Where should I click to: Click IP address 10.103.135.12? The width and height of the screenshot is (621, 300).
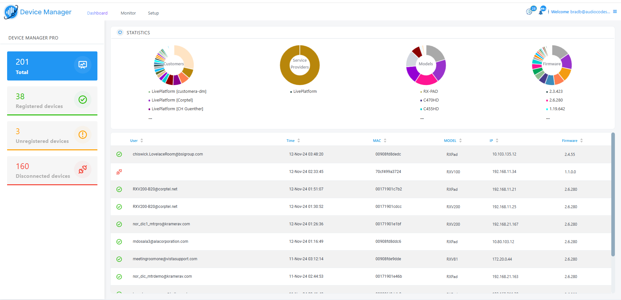point(504,154)
